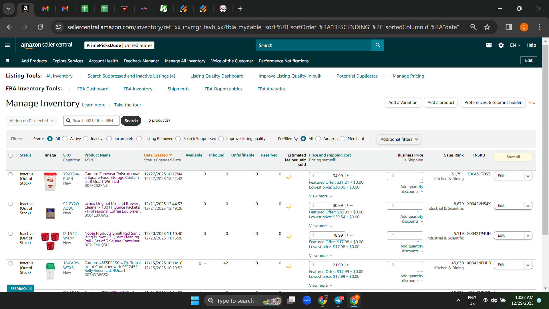Go to Manage All Inventory

pos(185,61)
